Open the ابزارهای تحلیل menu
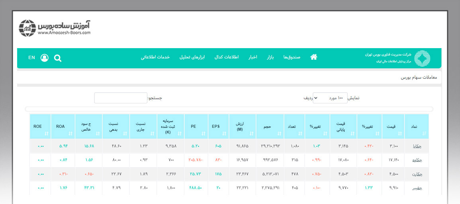The height and width of the screenshot is (204, 460). [192, 57]
